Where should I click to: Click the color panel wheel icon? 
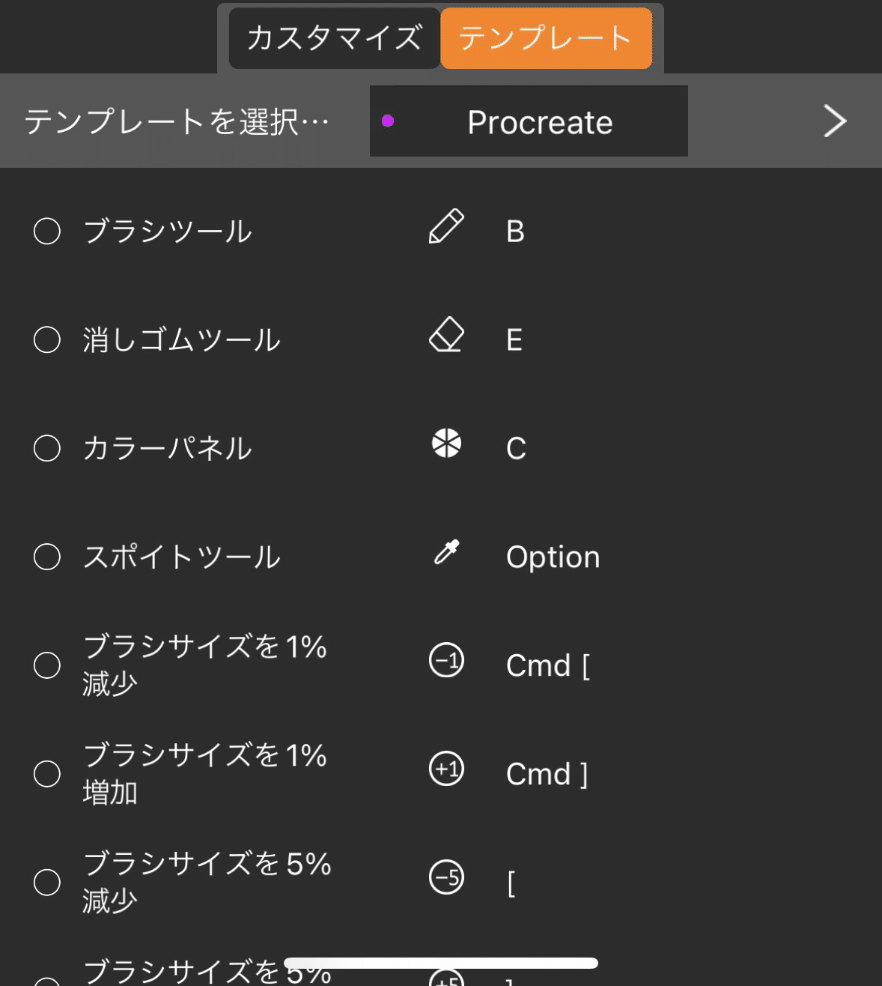tap(446, 444)
